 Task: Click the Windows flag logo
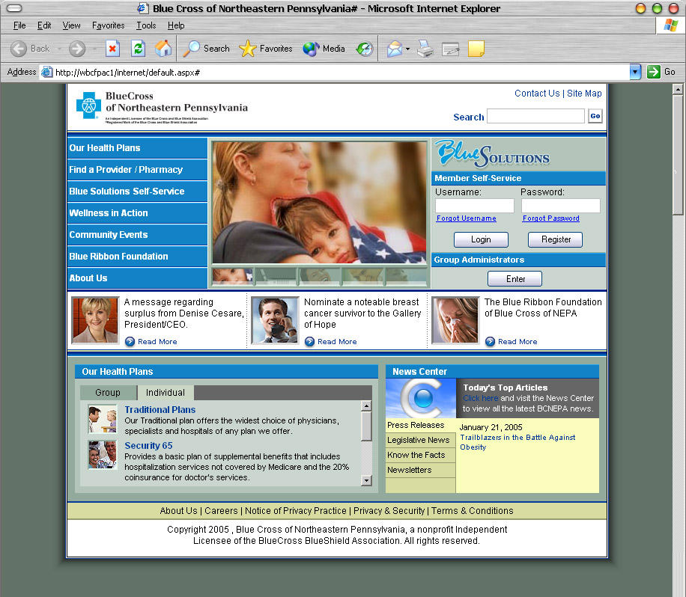point(670,25)
